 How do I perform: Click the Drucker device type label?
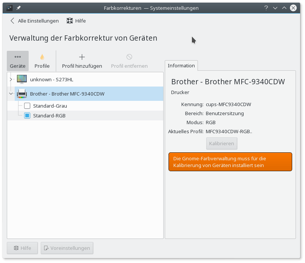180,93
